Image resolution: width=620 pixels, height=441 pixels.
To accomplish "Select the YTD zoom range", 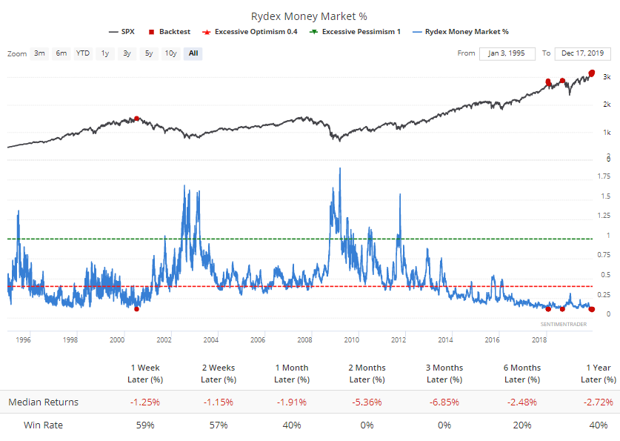I will (x=83, y=53).
